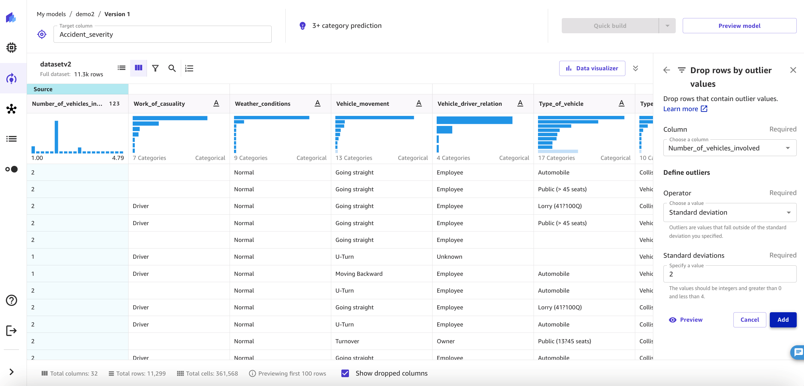This screenshot has width=804, height=386.
Task: Open the Standard deviation operator dropdown
Action: (730, 212)
